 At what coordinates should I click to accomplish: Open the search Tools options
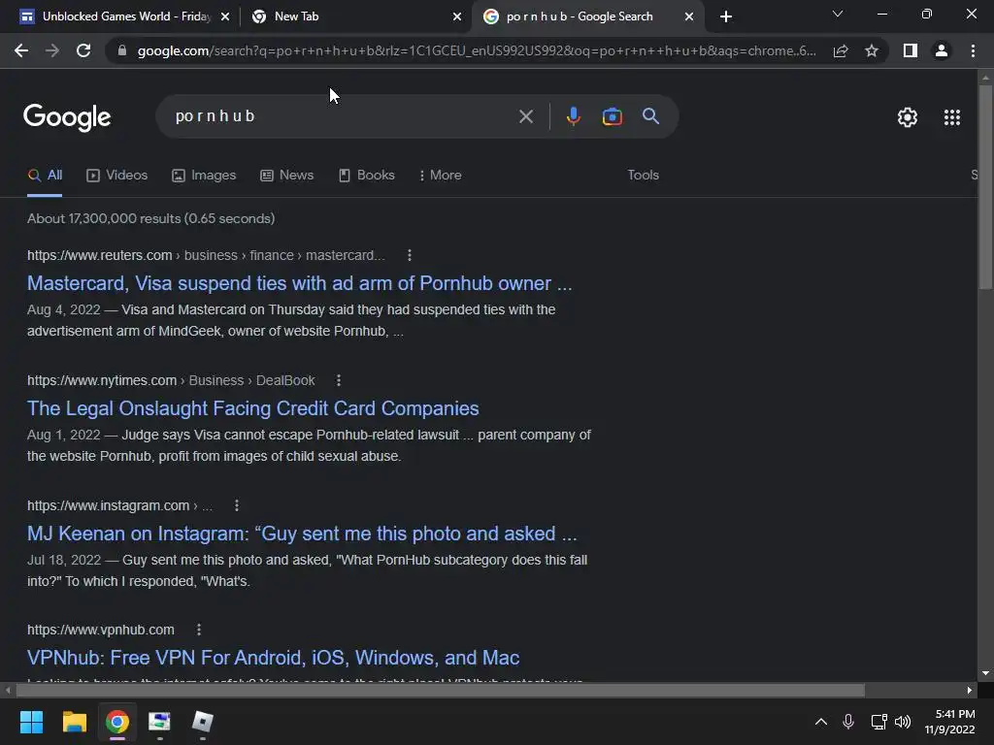[x=643, y=175]
